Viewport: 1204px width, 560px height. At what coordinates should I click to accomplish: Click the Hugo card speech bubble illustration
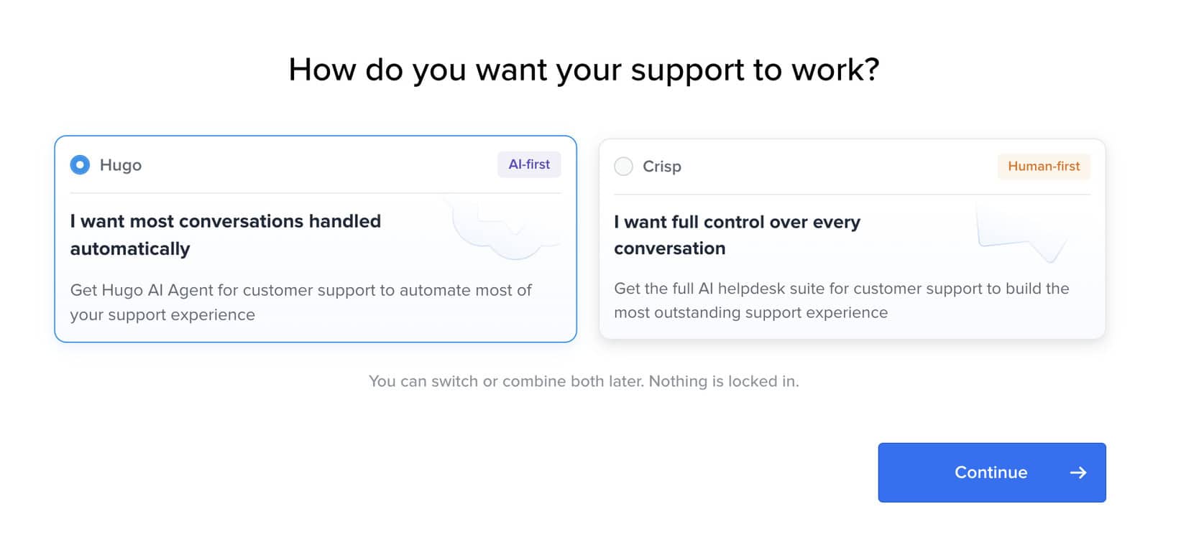pos(503,230)
